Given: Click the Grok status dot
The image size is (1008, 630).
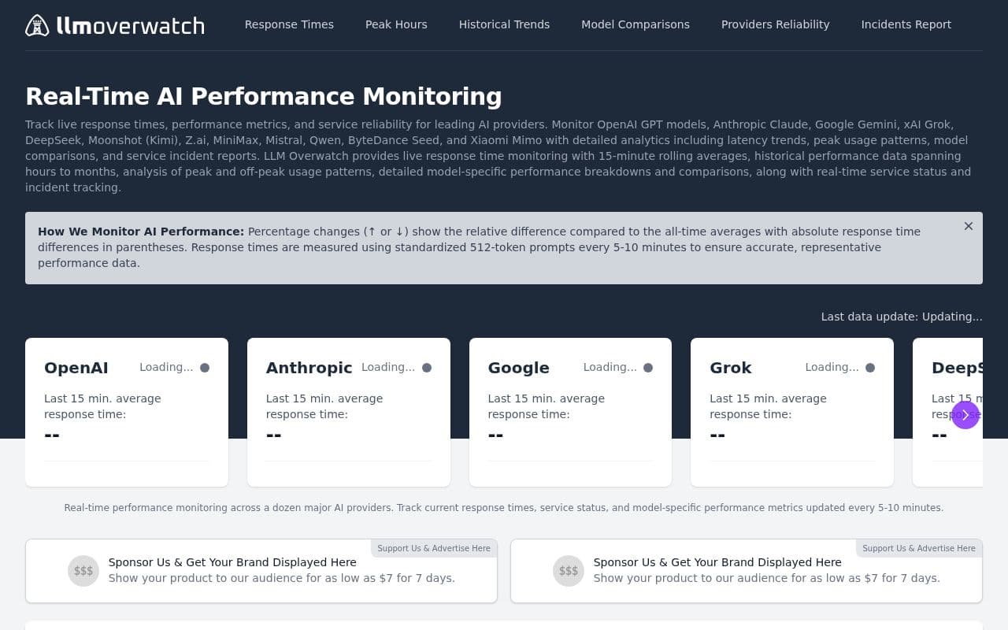Looking at the screenshot, I should pos(870,368).
